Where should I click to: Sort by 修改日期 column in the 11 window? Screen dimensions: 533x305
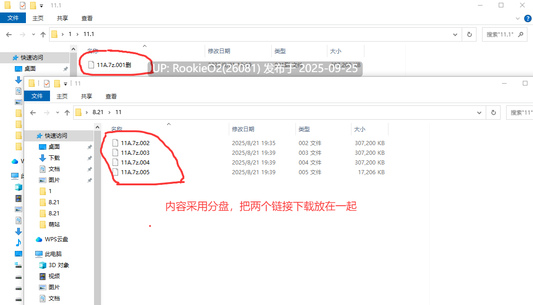(x=243, y=129)
